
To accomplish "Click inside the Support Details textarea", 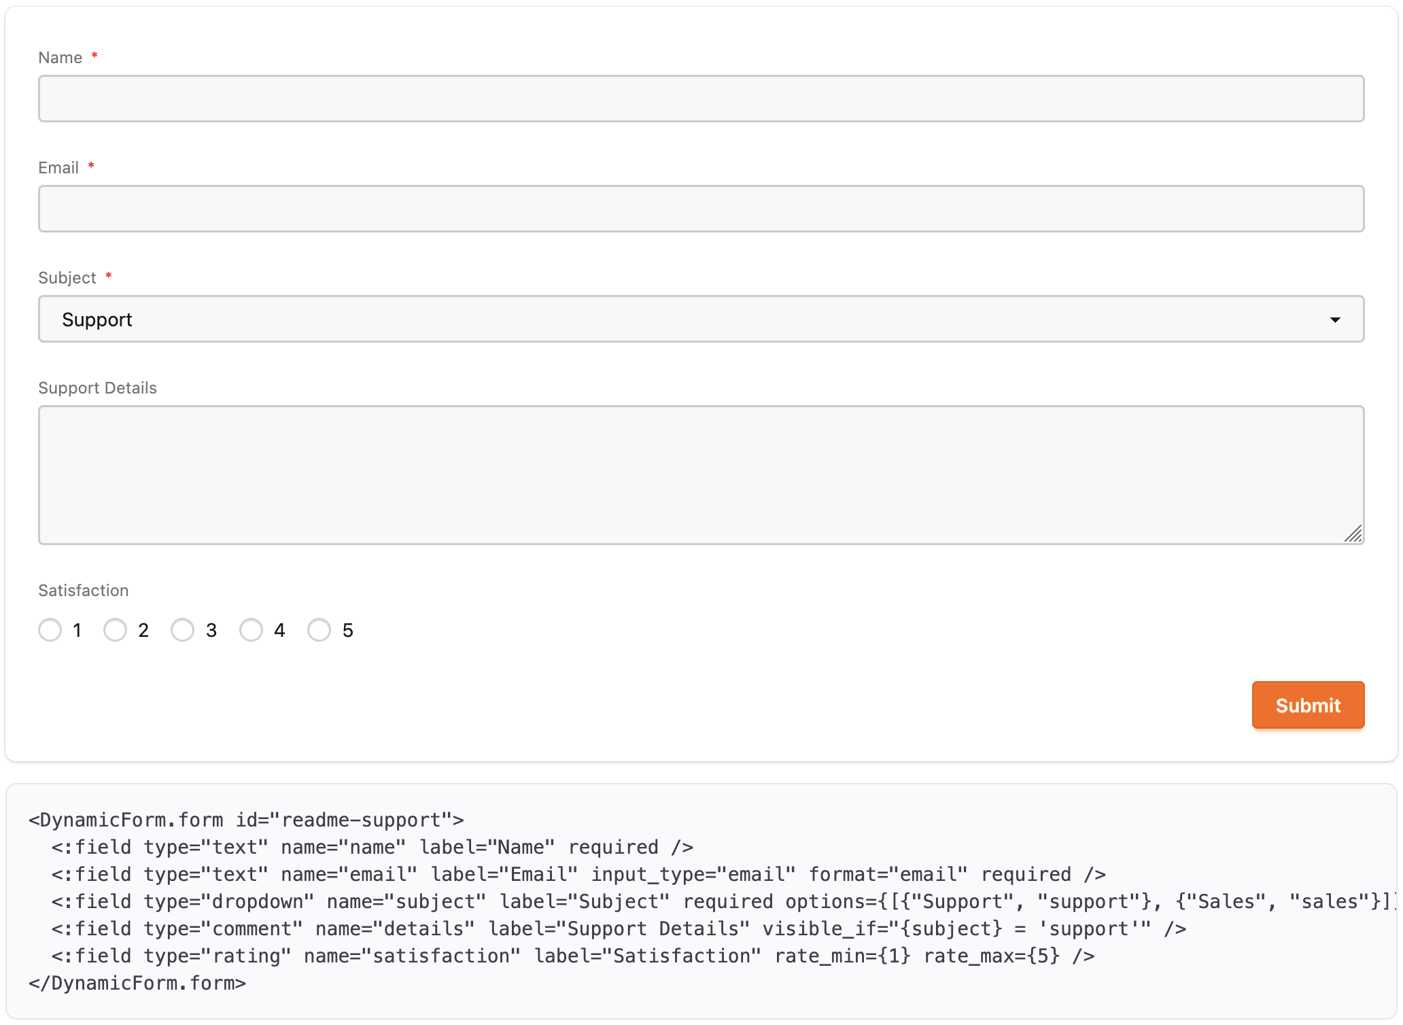I will (x=701, y=475).
